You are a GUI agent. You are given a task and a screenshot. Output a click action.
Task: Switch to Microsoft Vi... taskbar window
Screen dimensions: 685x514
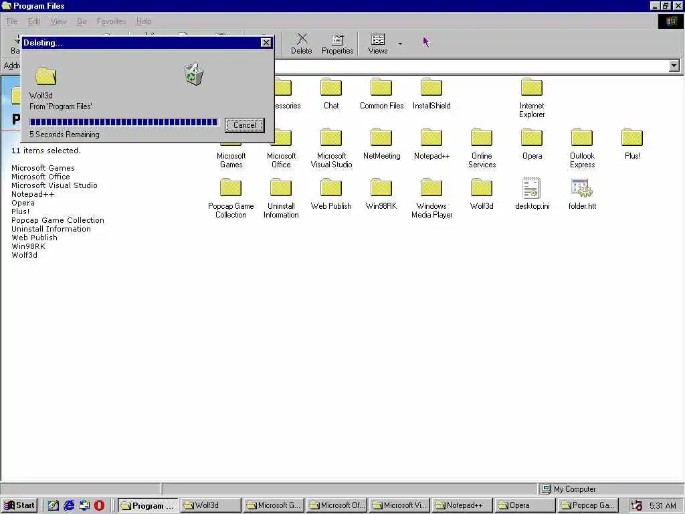[x=399, y=505]
